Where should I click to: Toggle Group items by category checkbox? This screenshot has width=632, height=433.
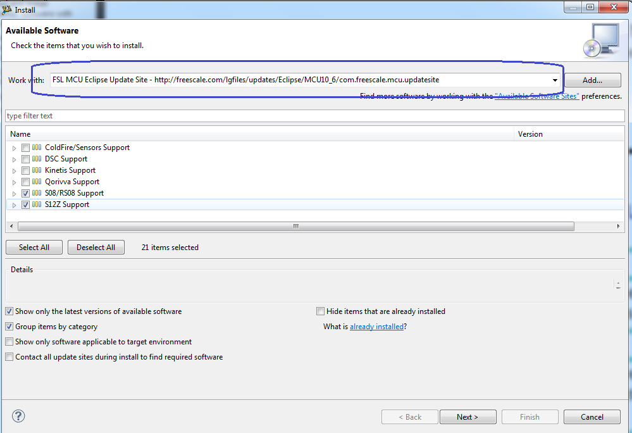(9, 327)
